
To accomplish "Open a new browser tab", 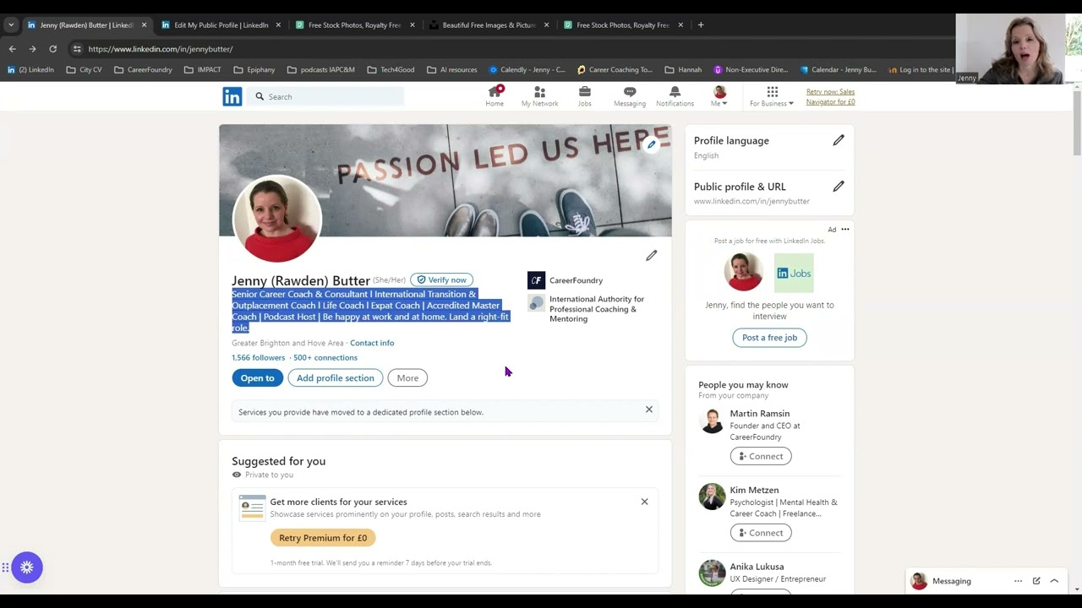I will [701, 24].
